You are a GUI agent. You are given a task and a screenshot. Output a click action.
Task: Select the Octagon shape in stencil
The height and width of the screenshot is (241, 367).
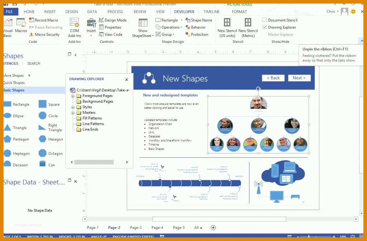pos(51,153)
